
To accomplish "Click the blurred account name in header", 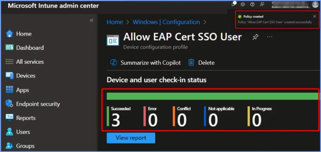I will [291, 4].
